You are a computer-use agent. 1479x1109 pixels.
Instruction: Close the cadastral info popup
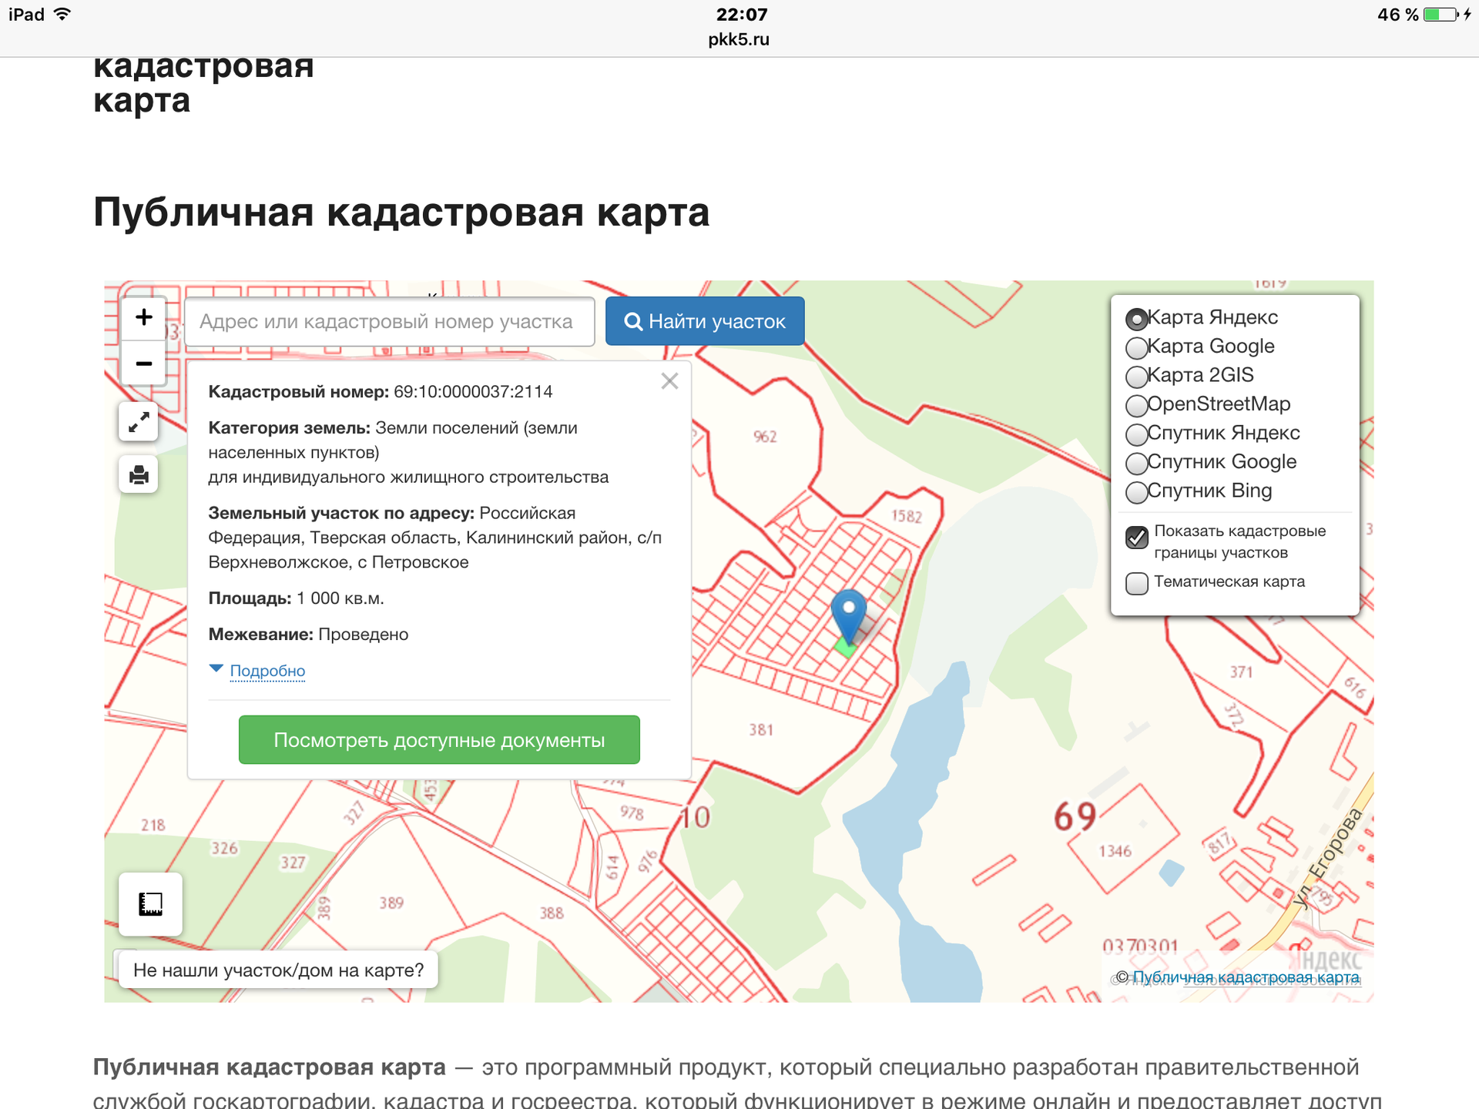coord(669,381)
